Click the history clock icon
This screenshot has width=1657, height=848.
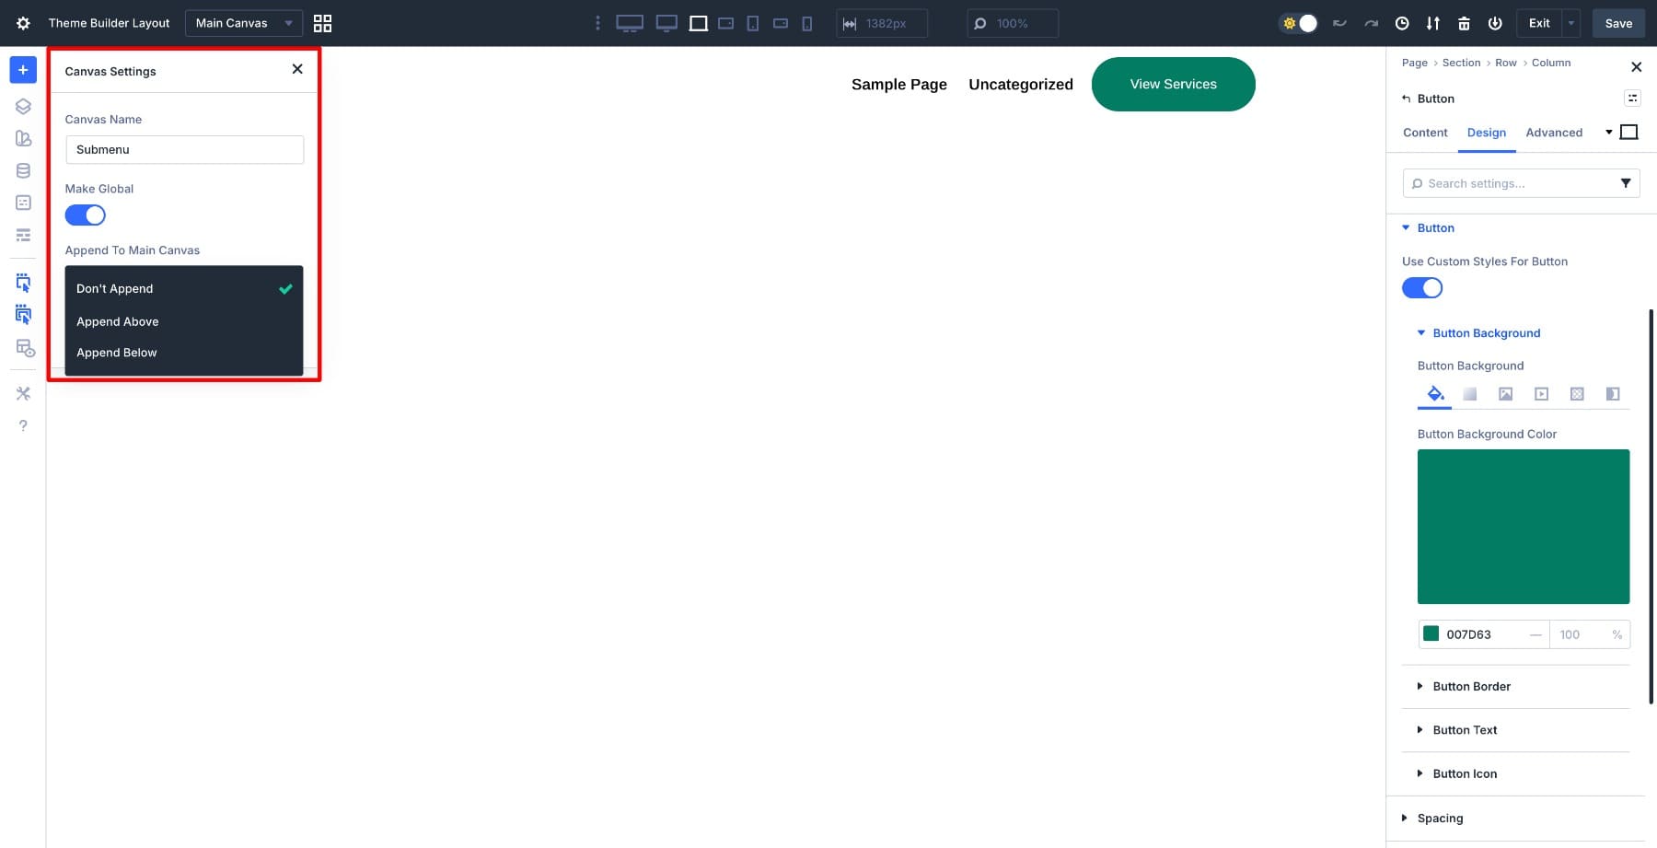click(1402, 23)
